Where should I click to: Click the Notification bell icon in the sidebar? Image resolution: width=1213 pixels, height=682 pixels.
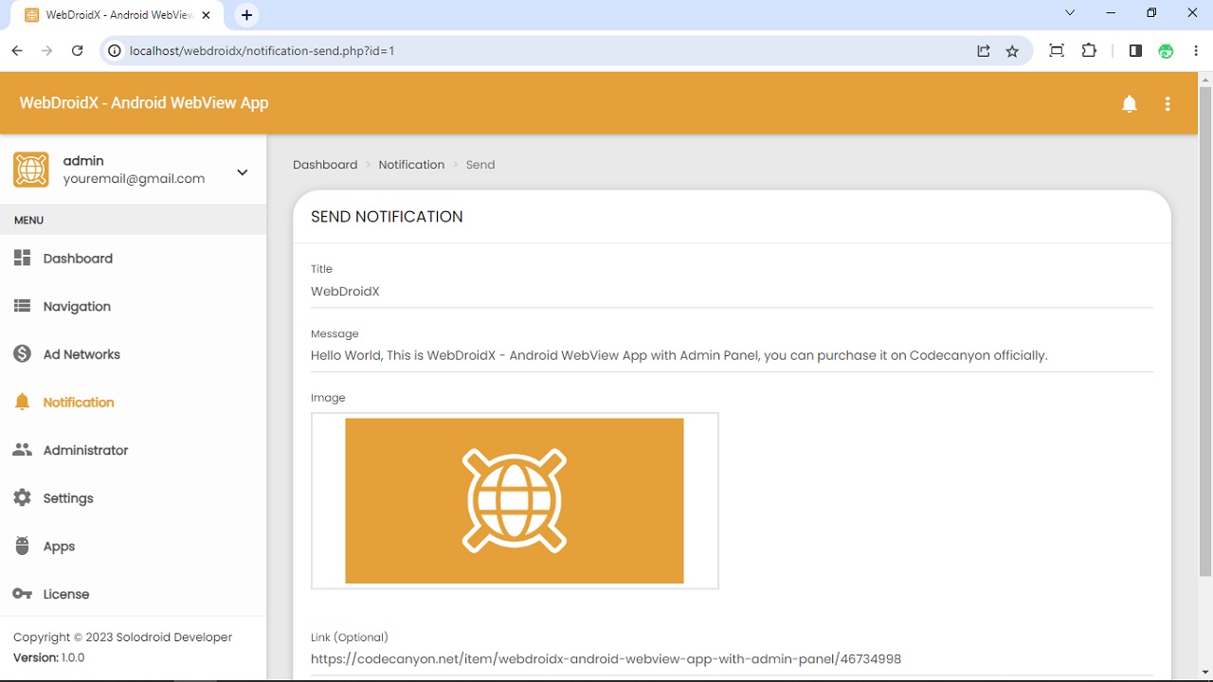23,403
